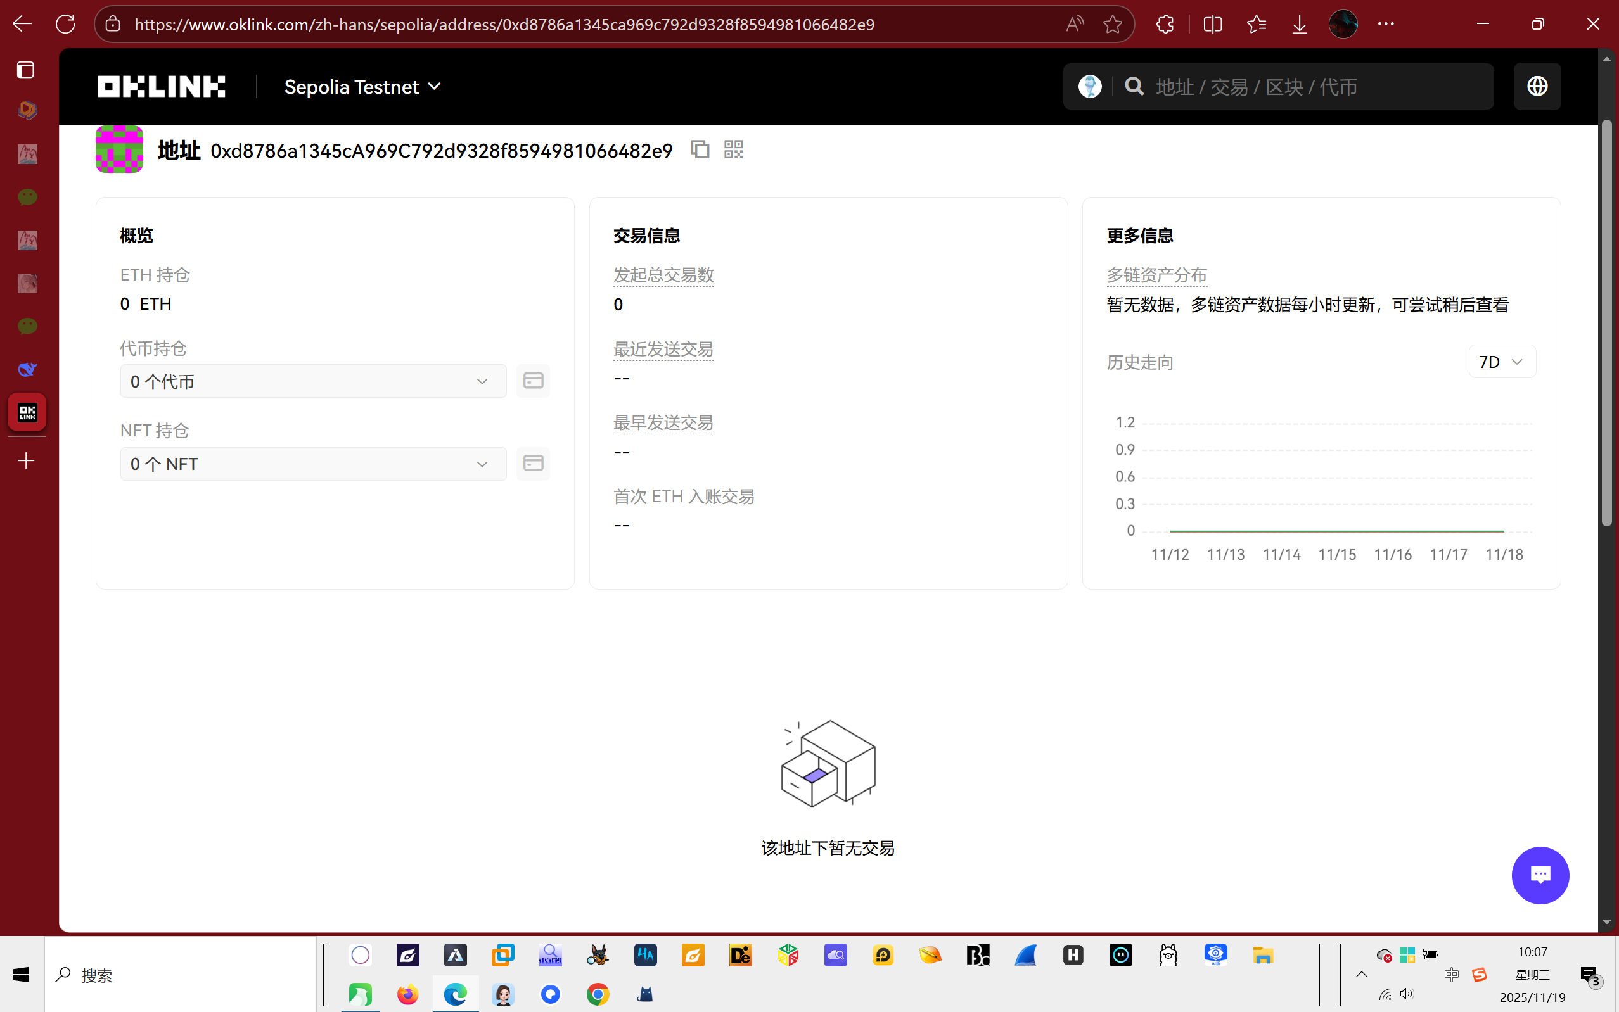This screenshot has width=1619, height=1012.
Task: Show the address QR code
Action: [733, 149]
